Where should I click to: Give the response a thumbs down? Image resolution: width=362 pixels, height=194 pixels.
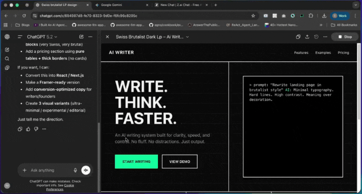click(36, 129)
